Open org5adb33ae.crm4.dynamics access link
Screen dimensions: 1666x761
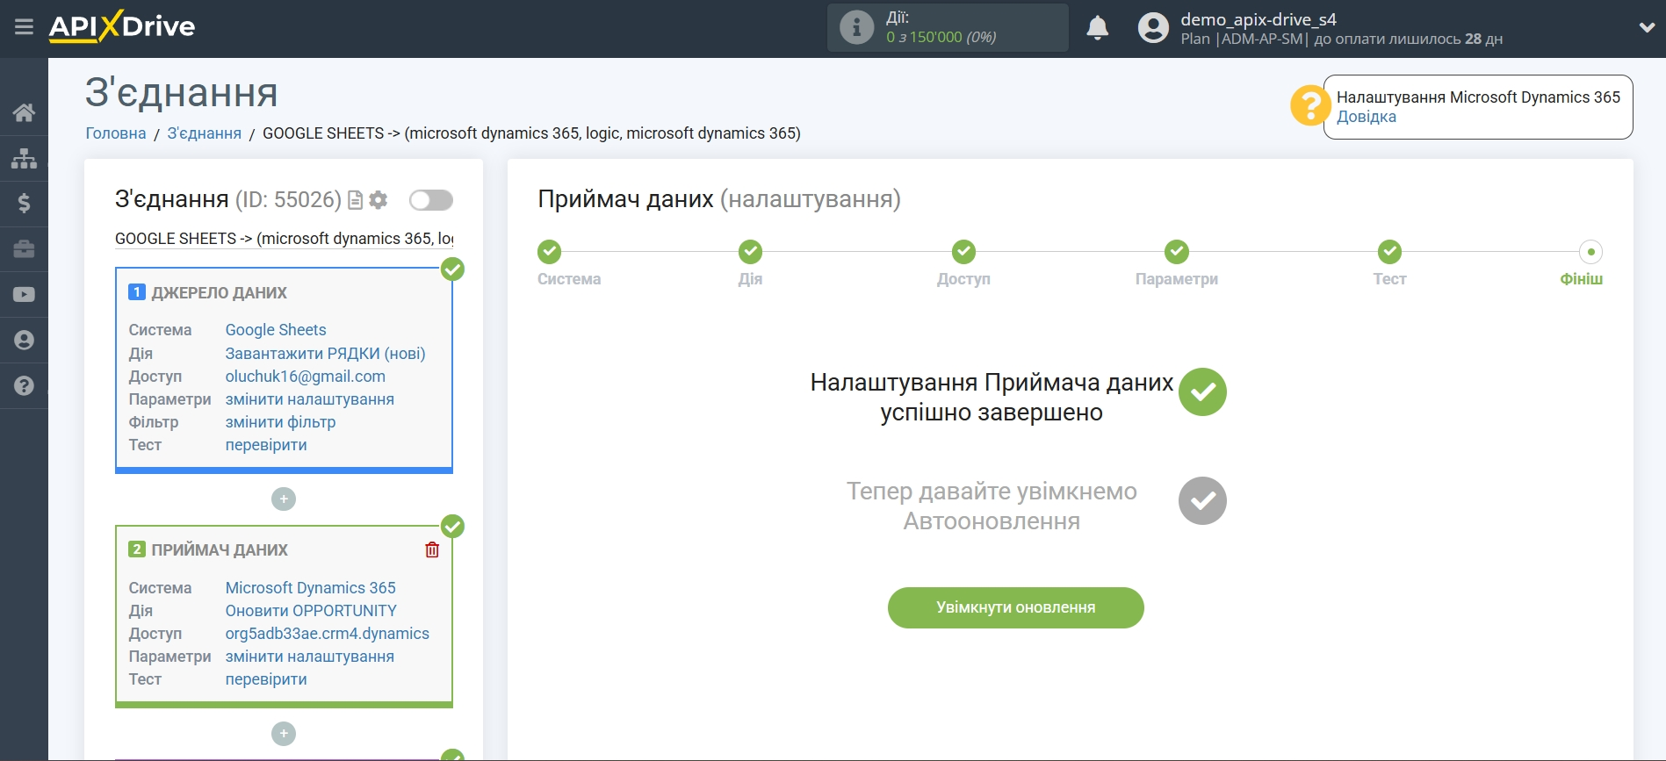click(x=327, y=634)
